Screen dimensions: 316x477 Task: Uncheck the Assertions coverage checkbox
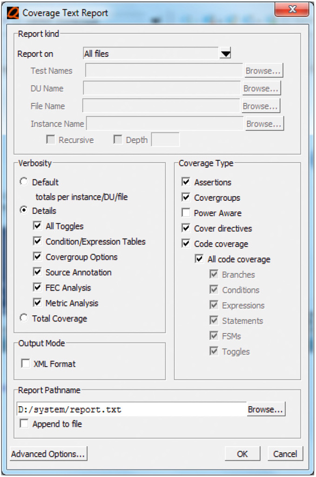(x=186, y=182)
